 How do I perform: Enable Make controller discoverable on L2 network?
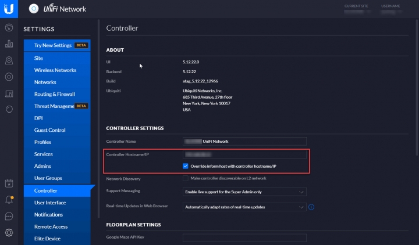click(x=186, y=178)
